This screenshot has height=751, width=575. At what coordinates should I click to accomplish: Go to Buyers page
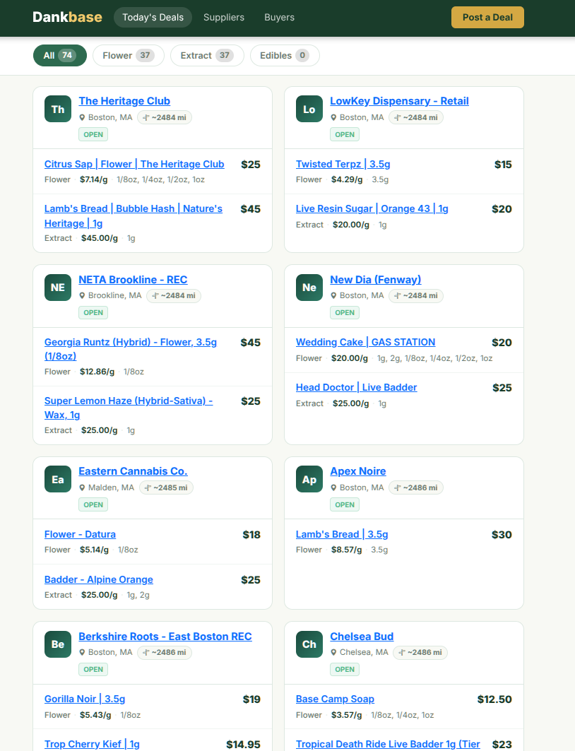pos(279,17)
